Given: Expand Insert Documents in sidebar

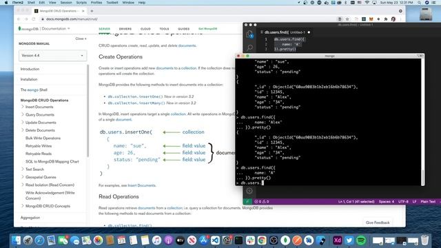Looking at the screenshot, I should coord(23,107).
